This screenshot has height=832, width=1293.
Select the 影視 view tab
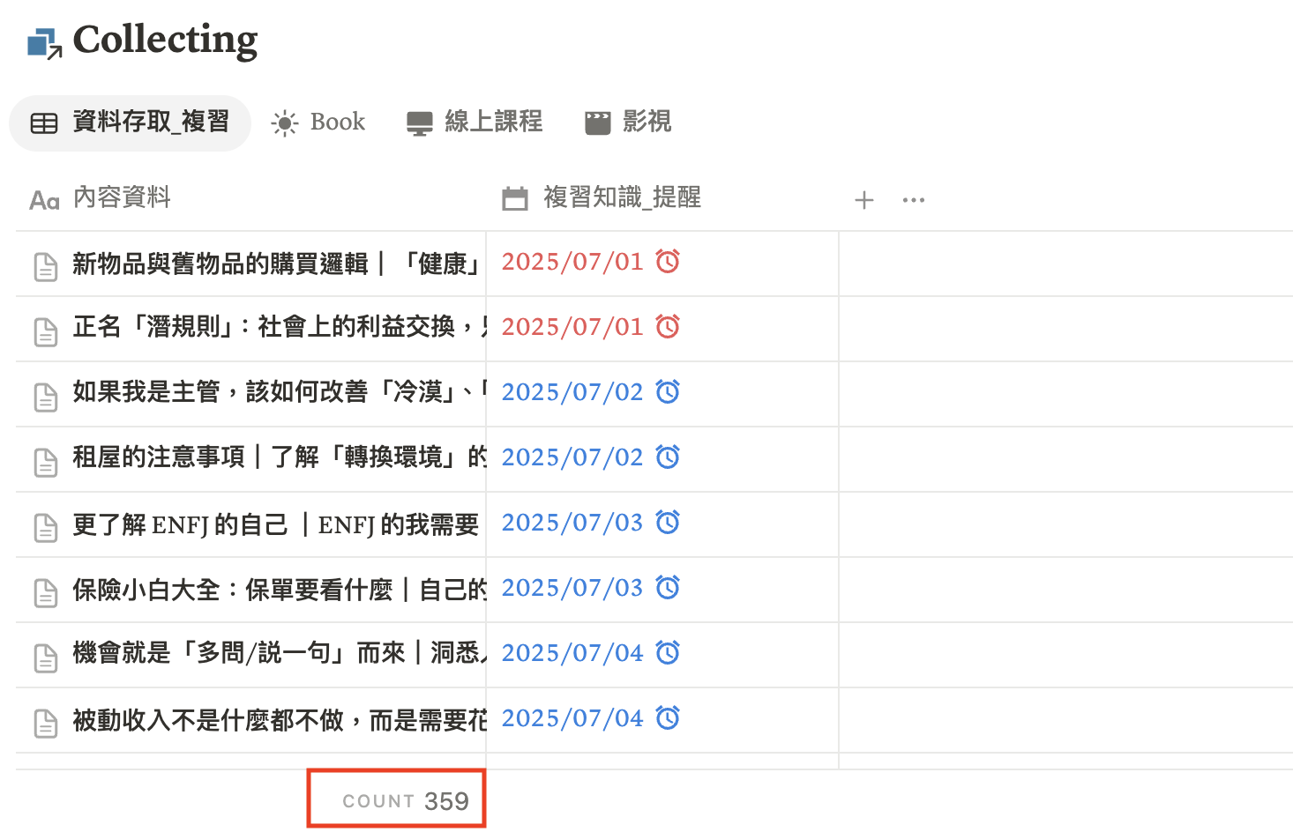[x=628, y=123]
